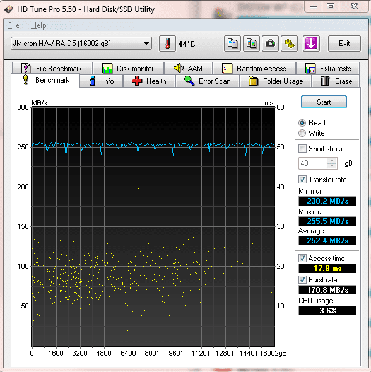Click the purple download arrow icon
Viewport: 371px width, 372px height.
click(311, 44)
